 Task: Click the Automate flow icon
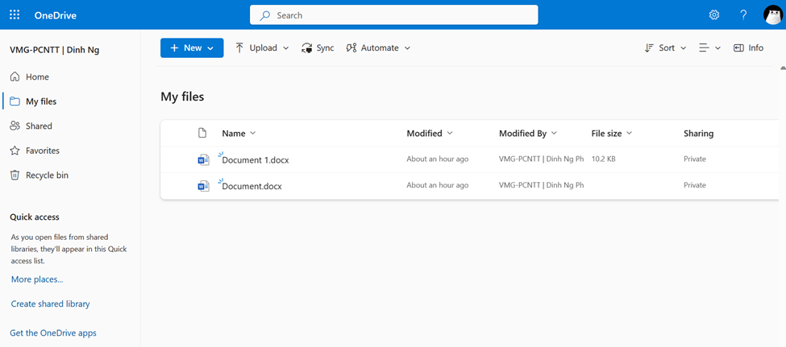[x=351, y=48]
